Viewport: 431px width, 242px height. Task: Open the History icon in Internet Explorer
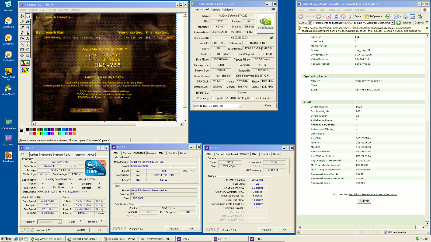(388, 16)
